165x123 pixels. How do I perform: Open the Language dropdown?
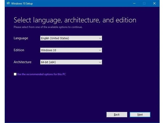coord(71,38)
